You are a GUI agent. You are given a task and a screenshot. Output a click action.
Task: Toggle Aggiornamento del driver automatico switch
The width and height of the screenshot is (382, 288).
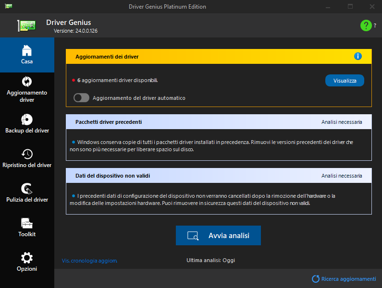(81, 98)
